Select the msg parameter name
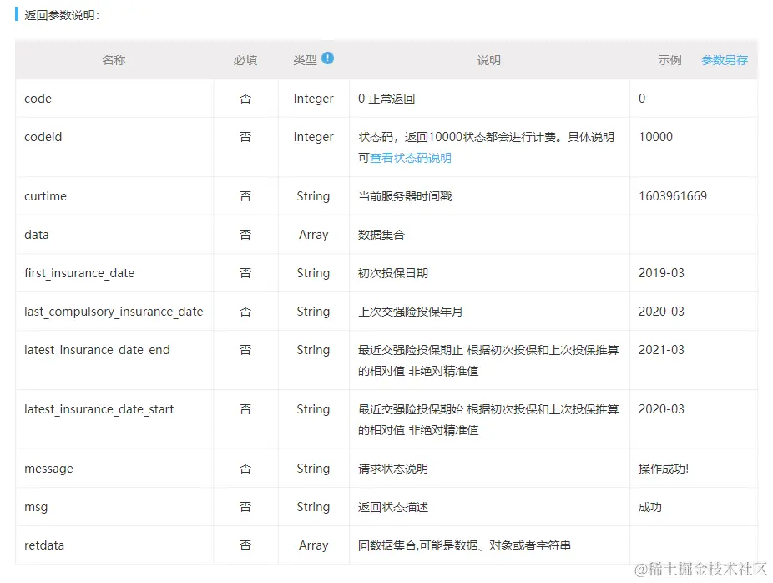The image size is (773, 583). [x=36, y=507]
